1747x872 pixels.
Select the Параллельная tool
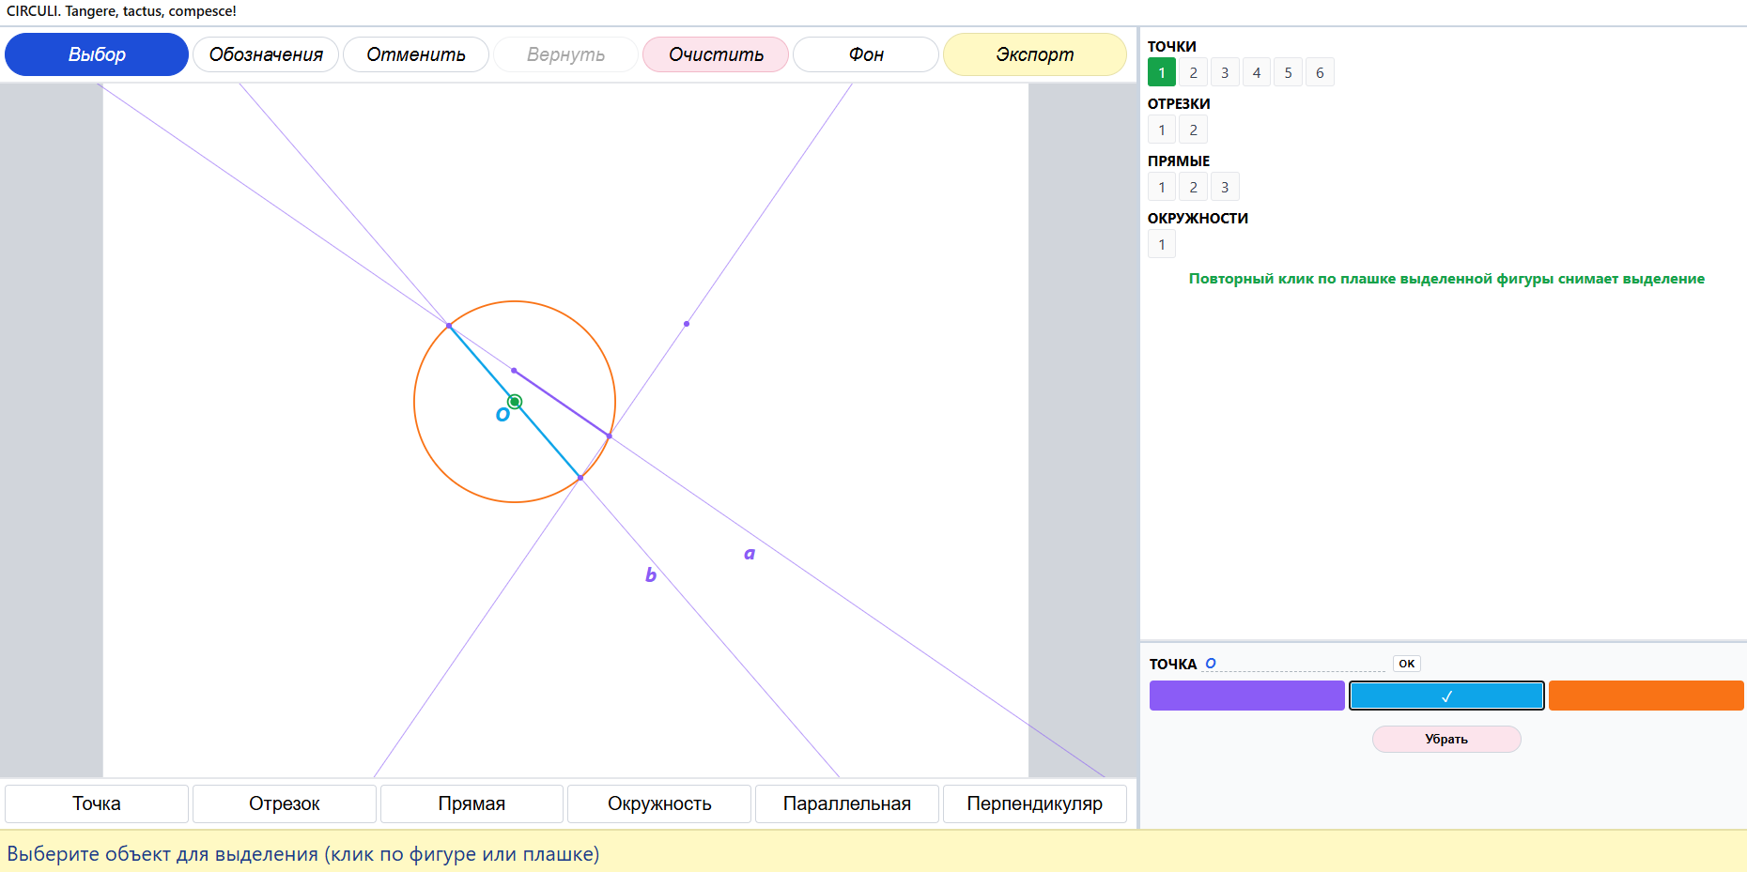[847, 803]
